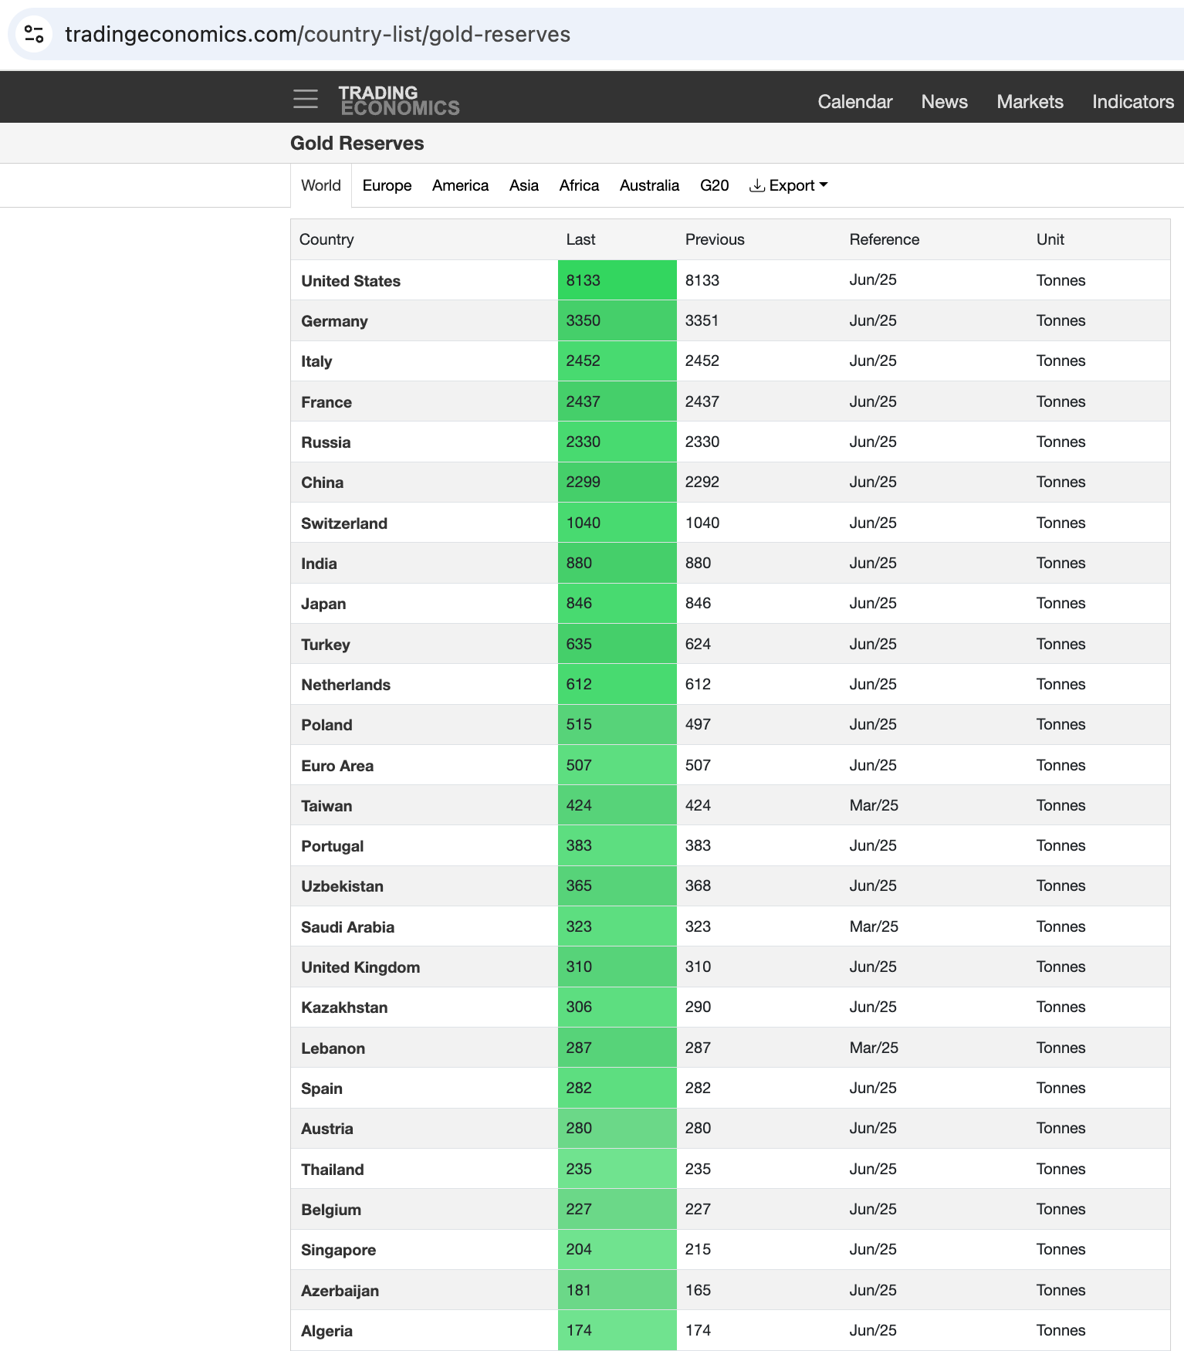Open the India country link
Viewport: 1184px width, 1351px height.
click(319, 564)
